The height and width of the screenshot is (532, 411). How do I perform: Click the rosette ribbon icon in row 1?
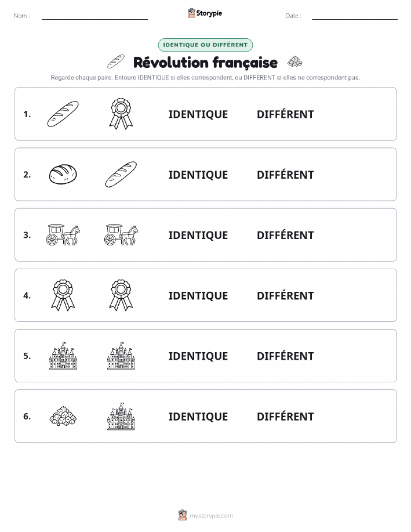(121, 114)
